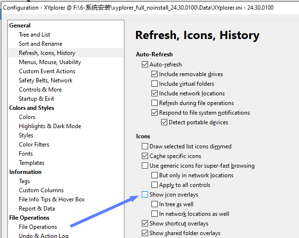This screenshot has height=238, width=299.
Task: Open File Info Tips & Hover Box
Action: click(52, 199)
